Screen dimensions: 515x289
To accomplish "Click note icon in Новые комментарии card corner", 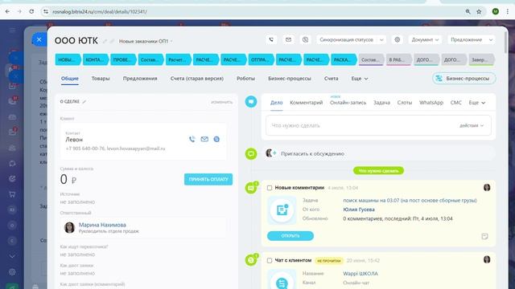I will (x=484, y=236).
